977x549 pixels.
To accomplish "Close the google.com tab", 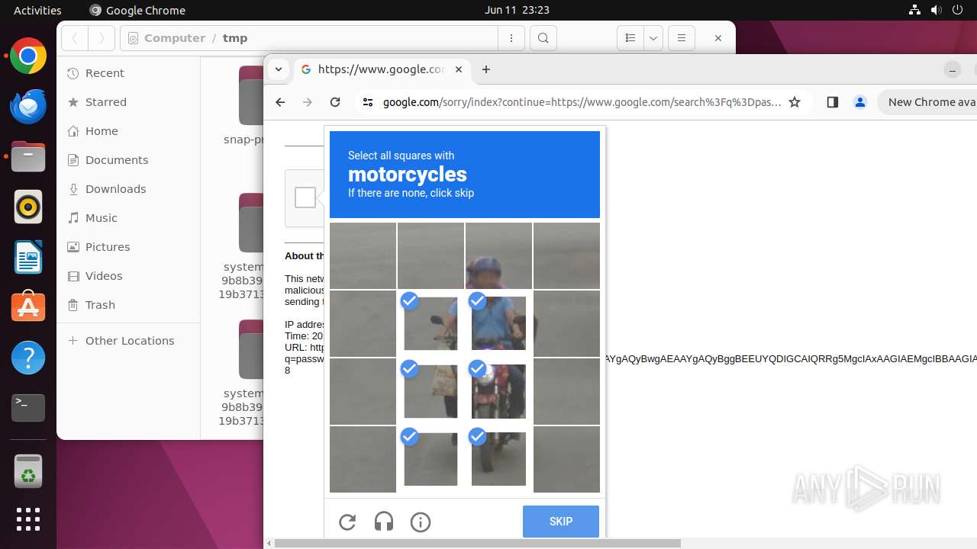I will click(459, 69).
